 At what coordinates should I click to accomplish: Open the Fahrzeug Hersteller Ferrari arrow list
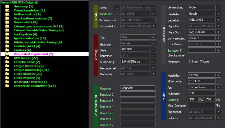pos(153,43)
